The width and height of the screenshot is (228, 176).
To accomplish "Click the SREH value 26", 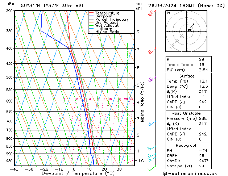I will click(x=202, y=156).
